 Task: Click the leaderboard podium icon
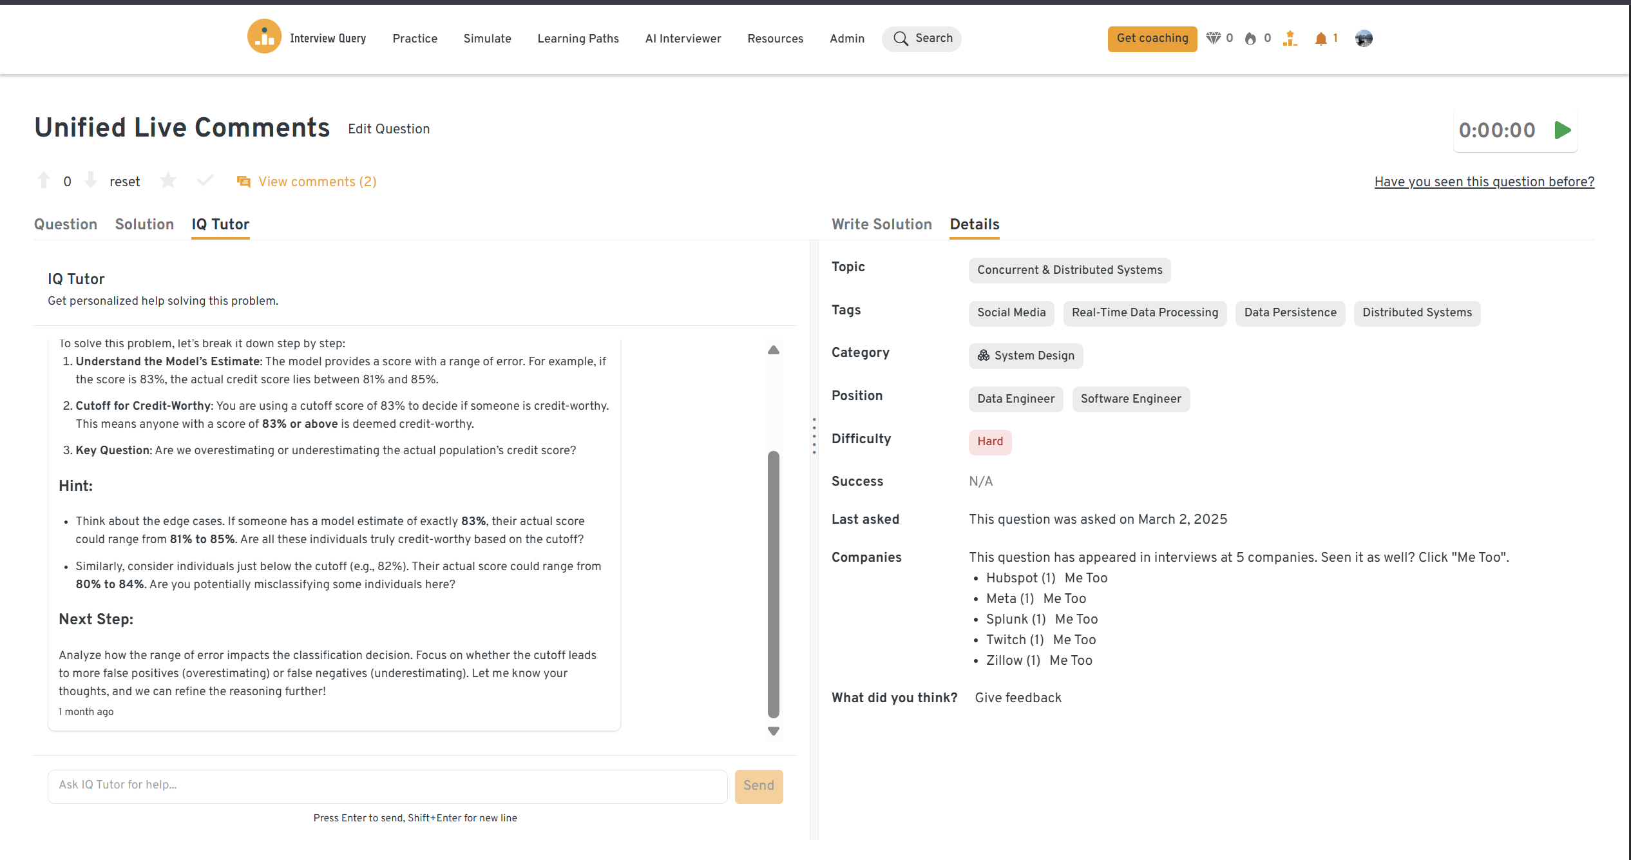tap(1290, 39)
